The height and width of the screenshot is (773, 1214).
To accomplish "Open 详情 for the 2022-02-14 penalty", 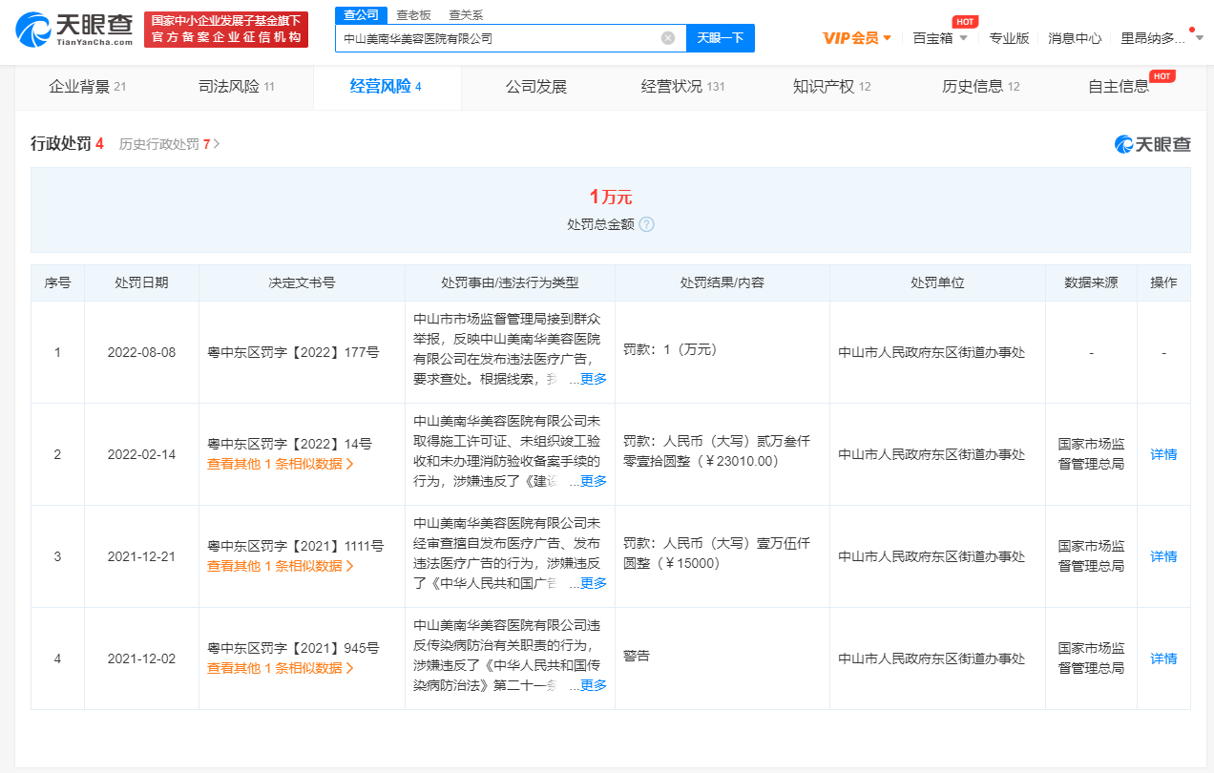I will [1163, 454].
